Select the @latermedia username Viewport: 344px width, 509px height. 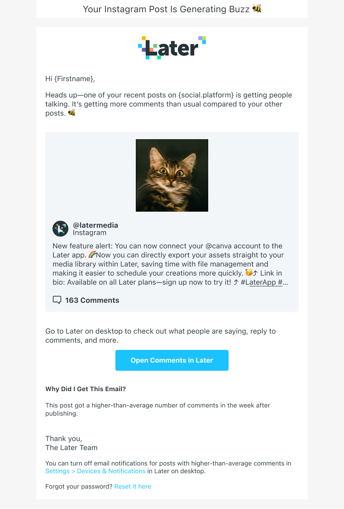pyautogui.click(x=96, y=225)
